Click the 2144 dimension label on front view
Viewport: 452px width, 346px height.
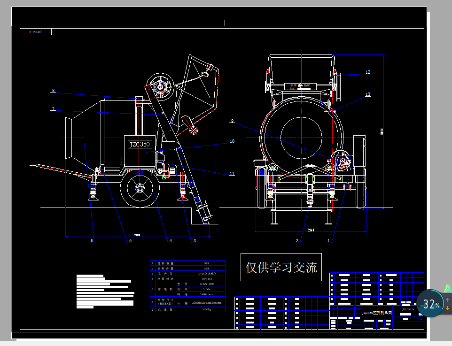tap(312, 229)
